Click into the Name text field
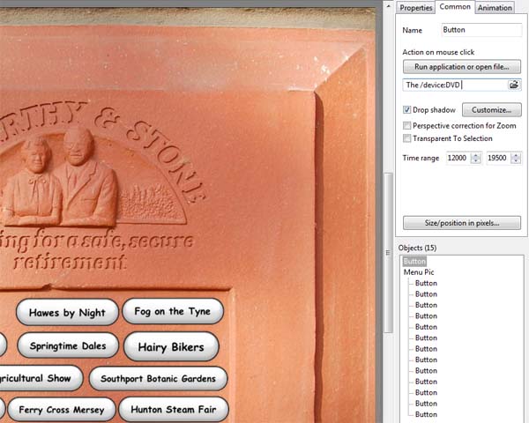Image resolution: width=529 pixels, height=423 pixels. tap(481, 30)
